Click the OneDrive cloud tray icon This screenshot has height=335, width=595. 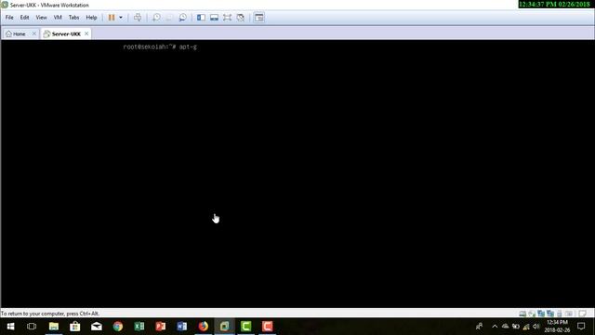tap(506, 327)
